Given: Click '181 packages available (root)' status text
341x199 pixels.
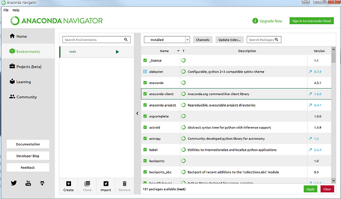Looking at the screenshot, I should coord(164,189).
